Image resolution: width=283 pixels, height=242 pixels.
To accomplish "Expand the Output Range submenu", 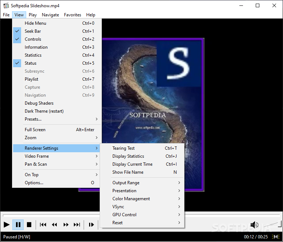I will click(x=142, y=183).
